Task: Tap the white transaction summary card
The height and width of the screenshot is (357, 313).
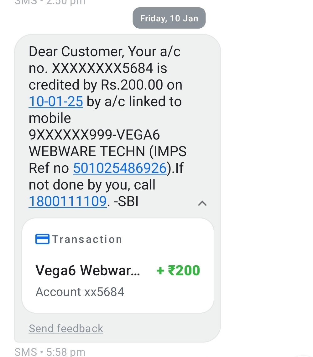Action: coord(118,266)
